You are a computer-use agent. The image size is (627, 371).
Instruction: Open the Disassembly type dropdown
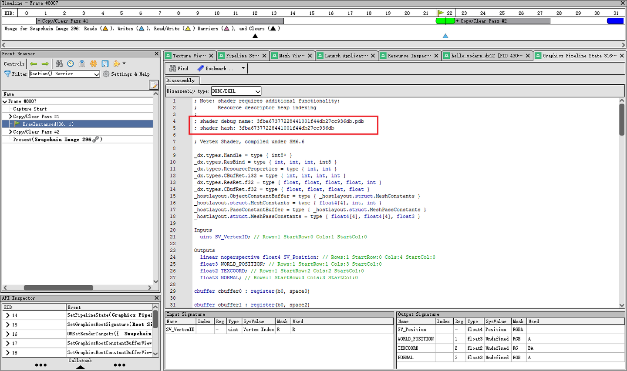click(236, 91)
